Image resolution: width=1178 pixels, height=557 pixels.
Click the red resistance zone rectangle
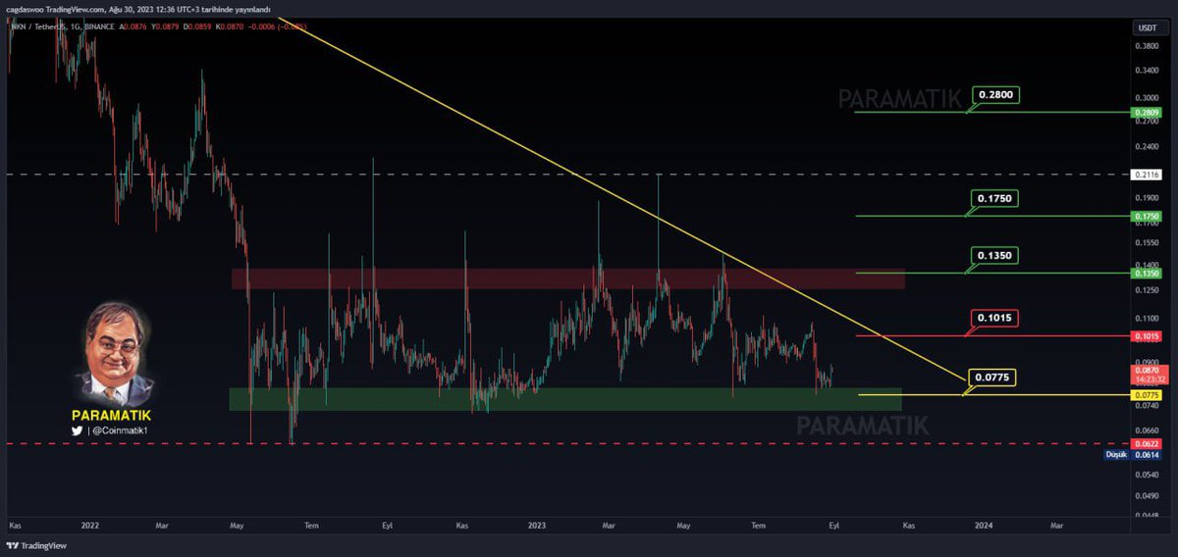click(x=567, y=278)
